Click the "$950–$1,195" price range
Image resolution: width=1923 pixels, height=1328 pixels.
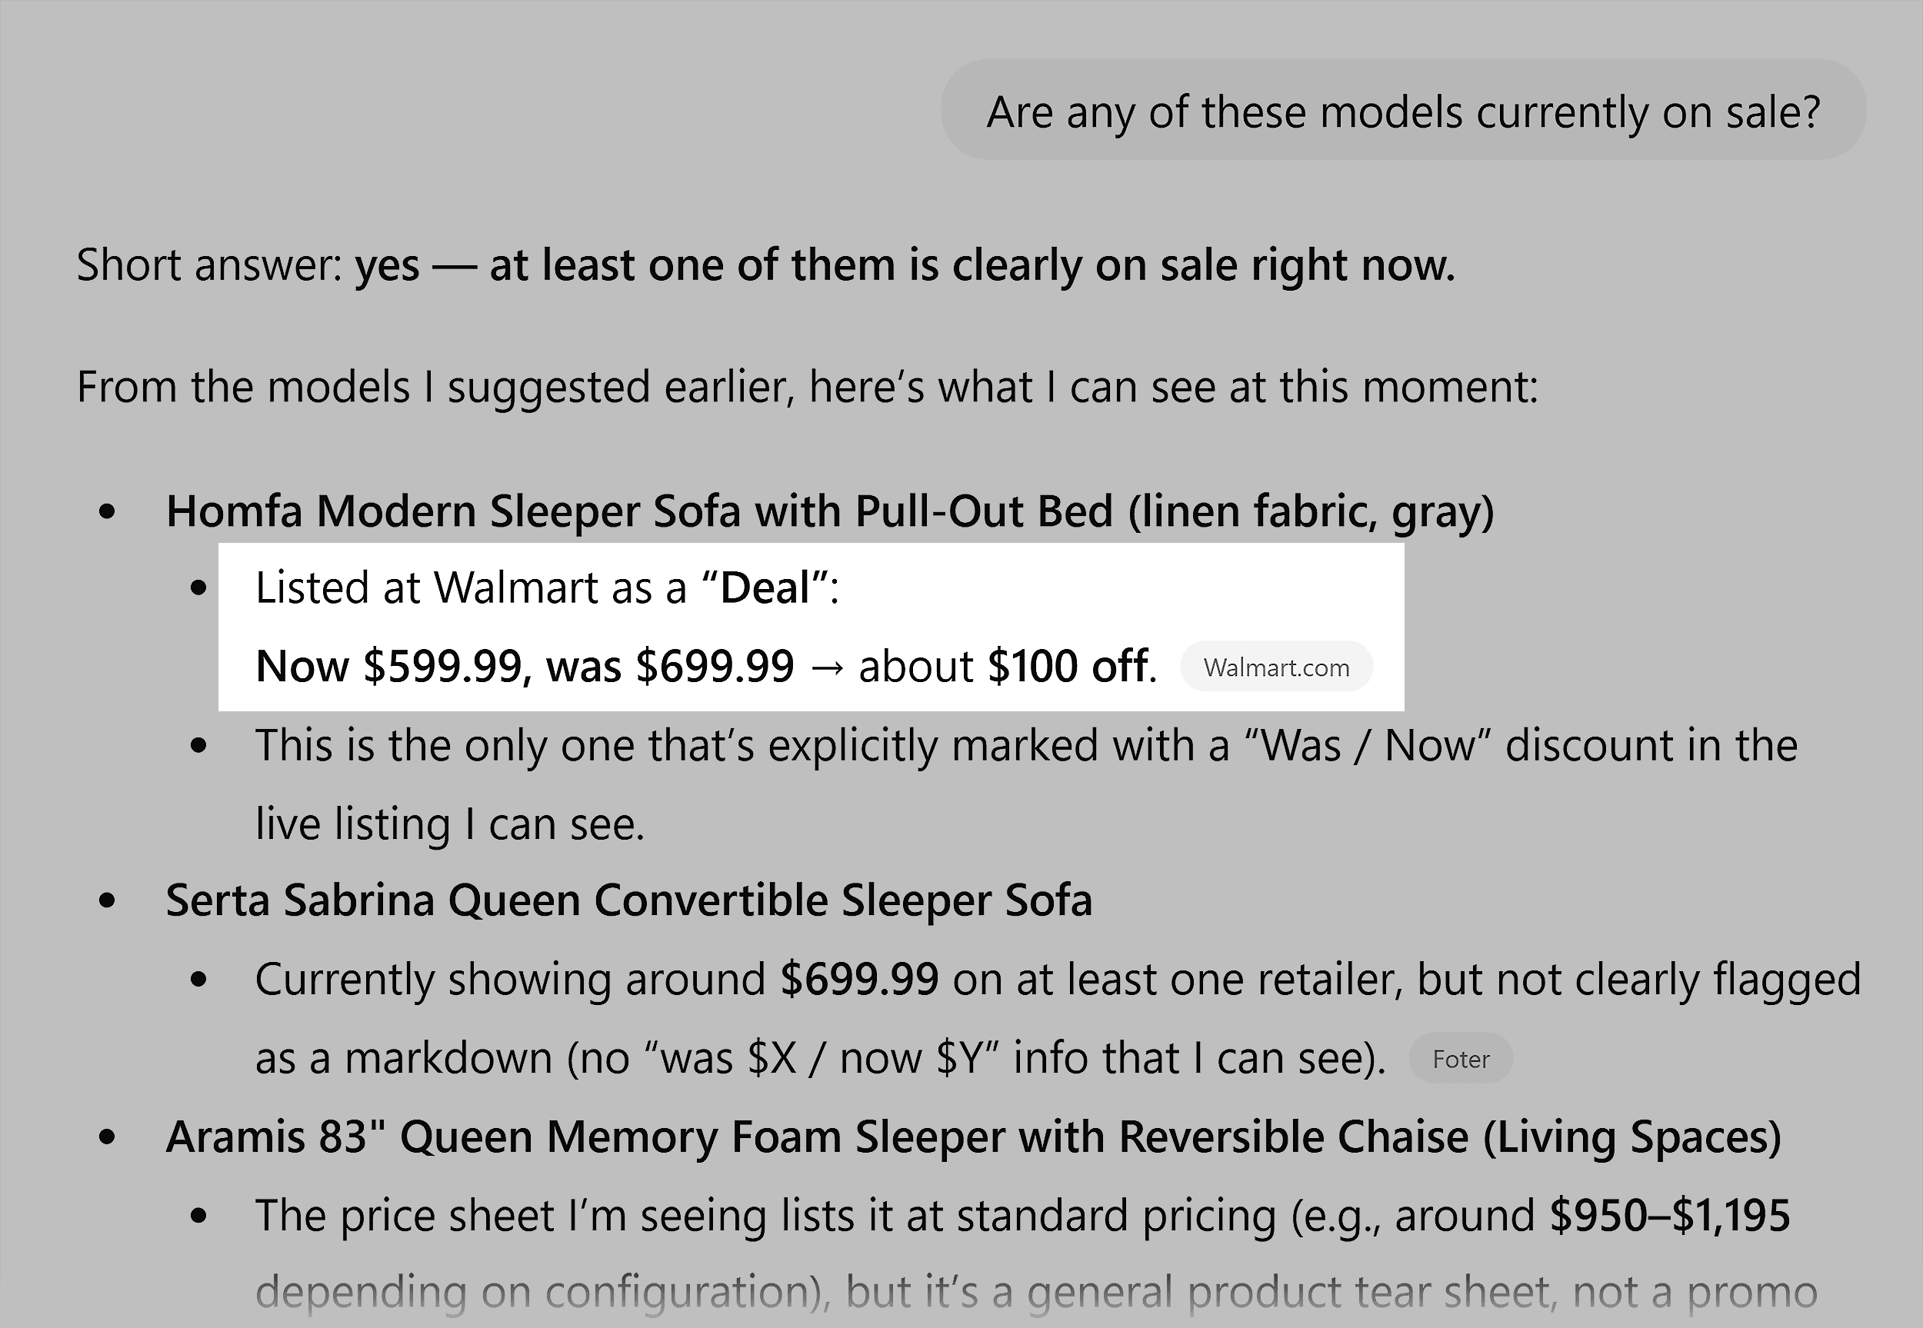(1669, 1216)
